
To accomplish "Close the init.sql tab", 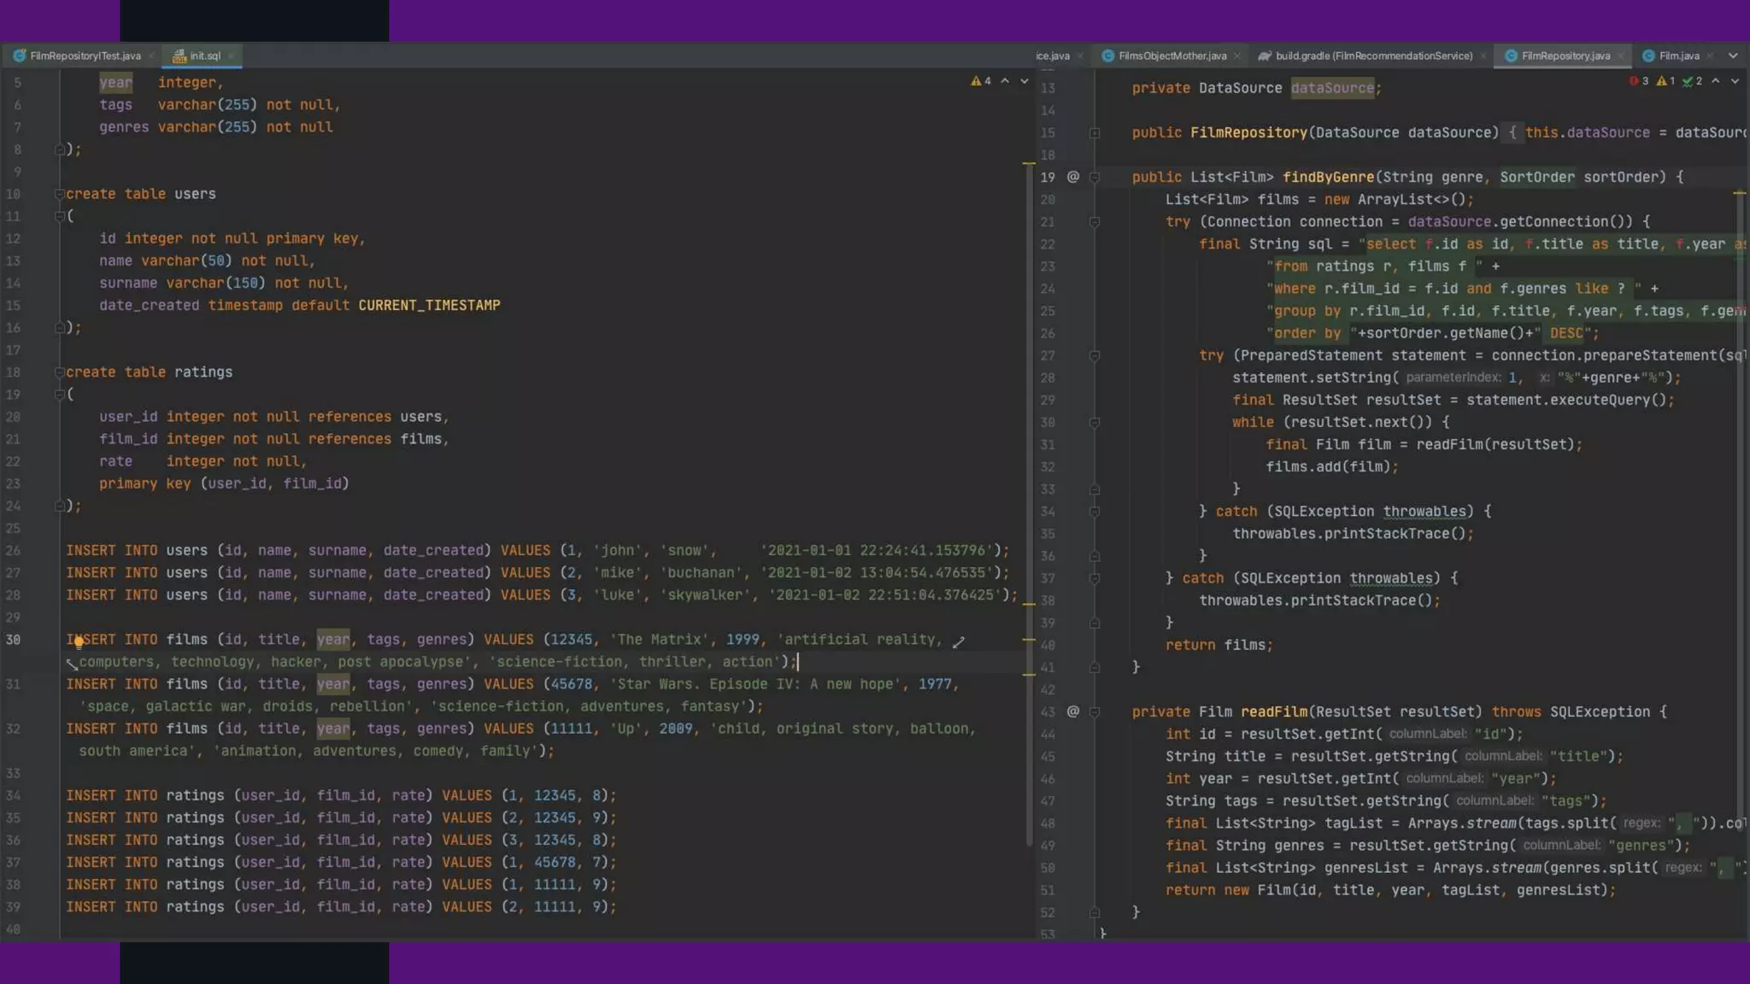I will [231, 56].
